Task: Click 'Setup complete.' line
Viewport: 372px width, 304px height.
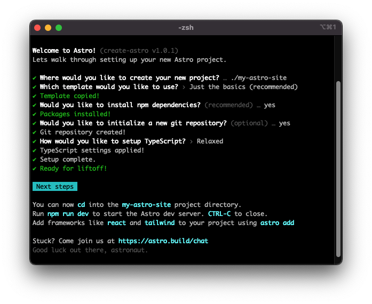Action: click(68, 159)
